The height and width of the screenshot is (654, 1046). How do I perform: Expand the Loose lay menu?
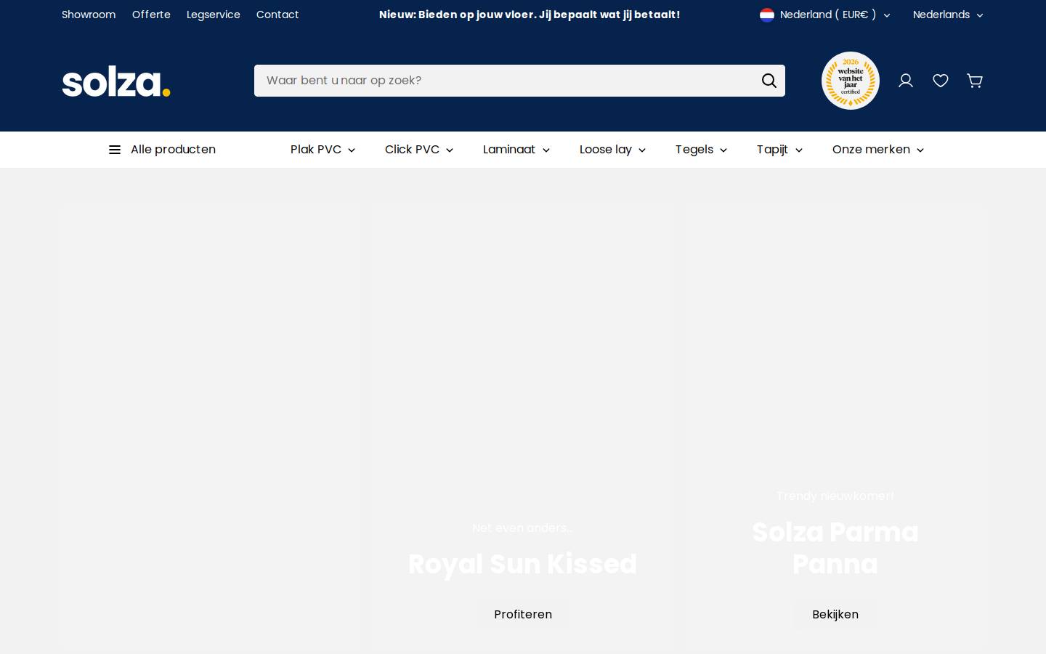[612, 150]
